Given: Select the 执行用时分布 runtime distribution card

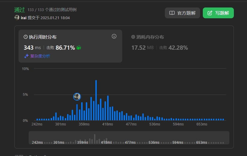Looking at the screenshot, I should (x=70, y=46).
